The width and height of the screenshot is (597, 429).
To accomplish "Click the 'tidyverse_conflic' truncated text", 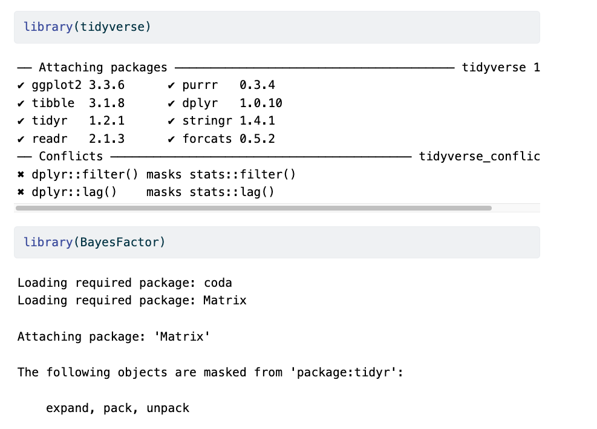I will point(479,157).
